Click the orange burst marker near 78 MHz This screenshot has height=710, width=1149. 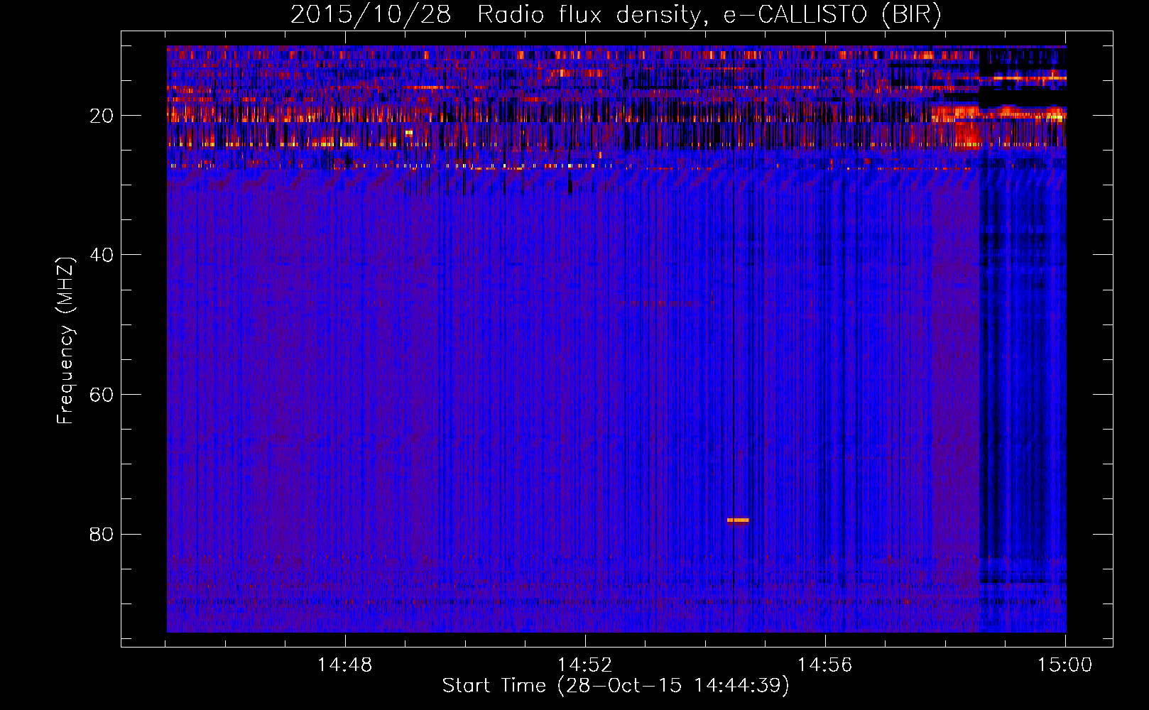(738, 520)
